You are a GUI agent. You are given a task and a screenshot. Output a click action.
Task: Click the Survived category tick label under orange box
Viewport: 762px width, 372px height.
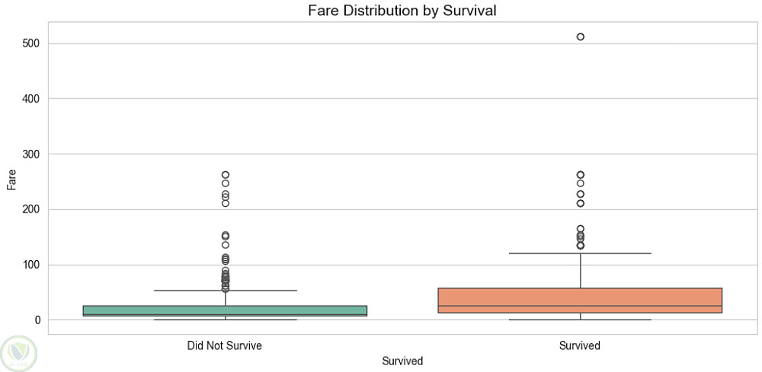pos(580,345)
